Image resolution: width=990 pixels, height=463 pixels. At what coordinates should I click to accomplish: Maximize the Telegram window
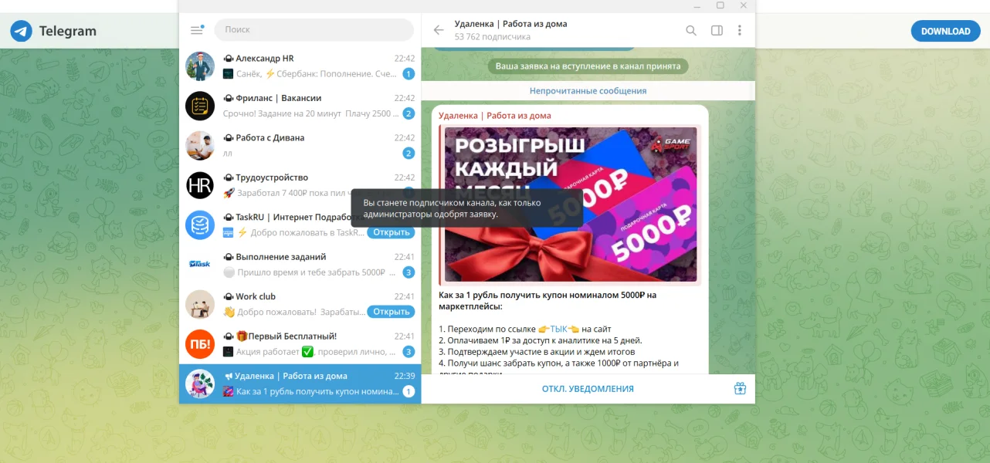[720, 5]
